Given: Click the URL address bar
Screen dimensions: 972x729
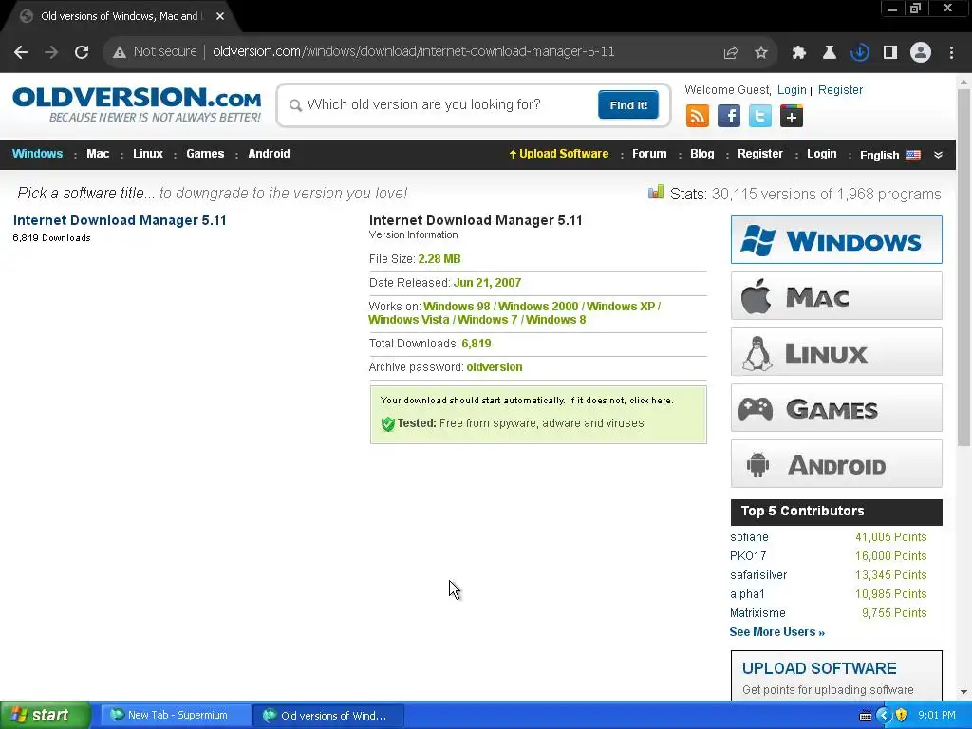Looking at the screenshot, I should pos(414,52).
